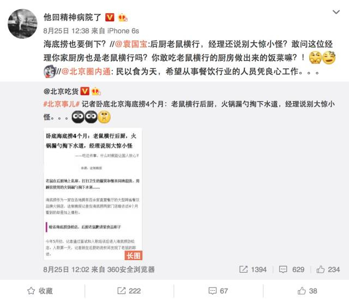349x300 pixels.
Task: Open the post options chevron menu
Action: [336, 12]
